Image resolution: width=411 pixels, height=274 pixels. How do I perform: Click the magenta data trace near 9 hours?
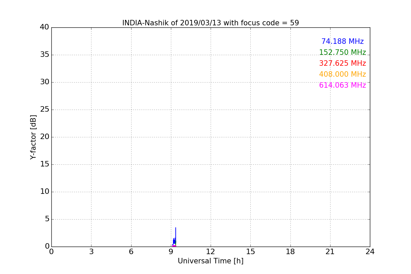(x=174, y=246)
